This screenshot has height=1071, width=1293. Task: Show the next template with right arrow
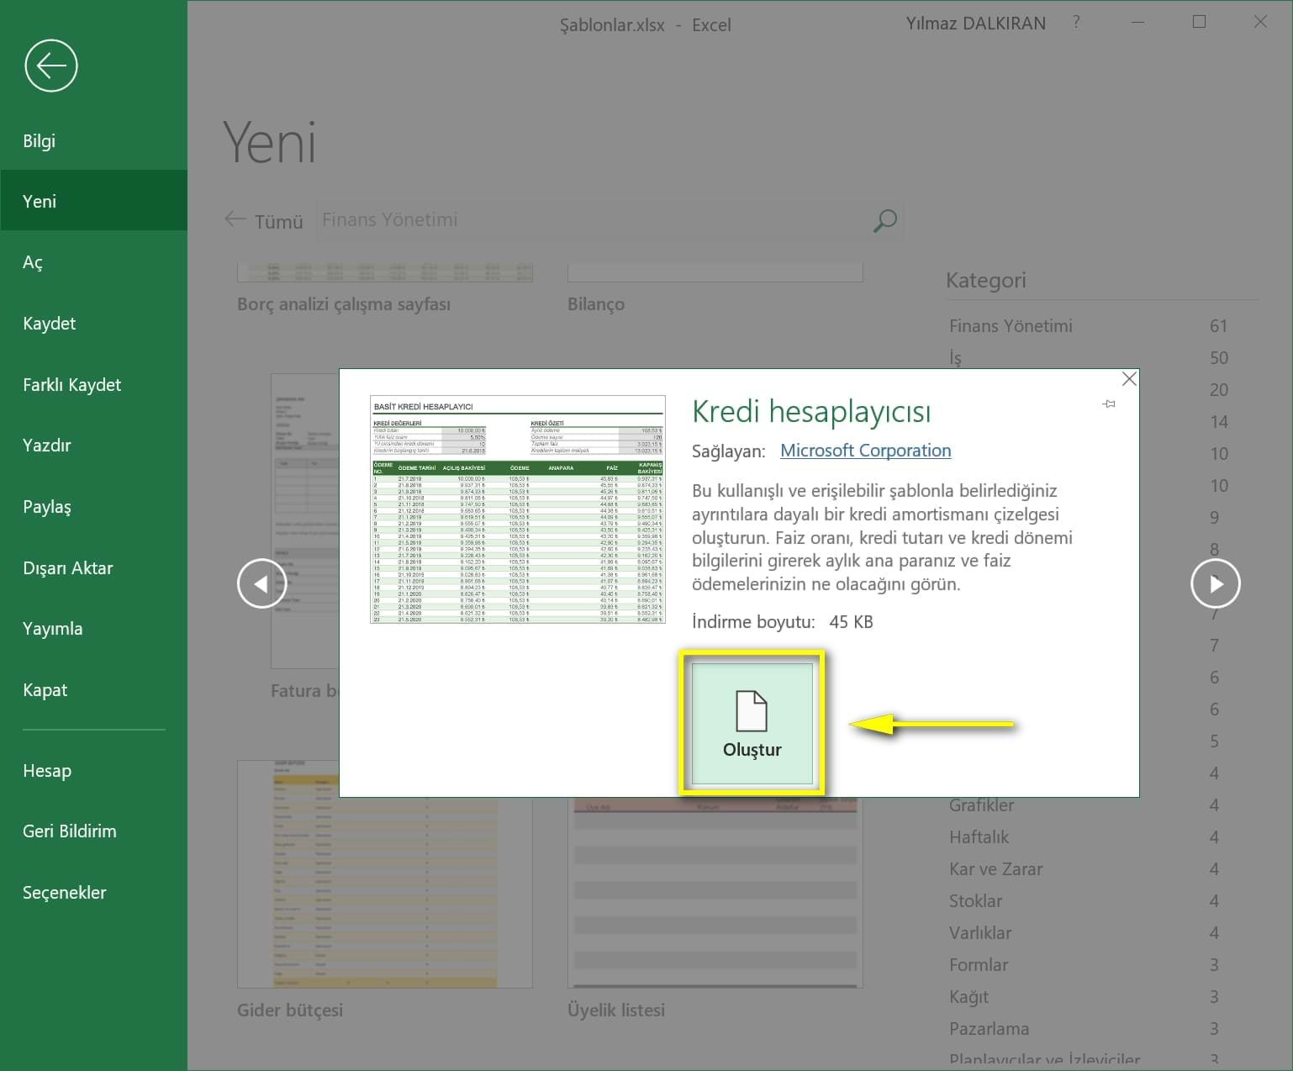(1216, 583)
